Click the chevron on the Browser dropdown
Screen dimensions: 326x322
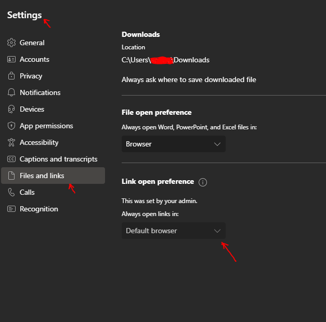click(x=217, y=144)
